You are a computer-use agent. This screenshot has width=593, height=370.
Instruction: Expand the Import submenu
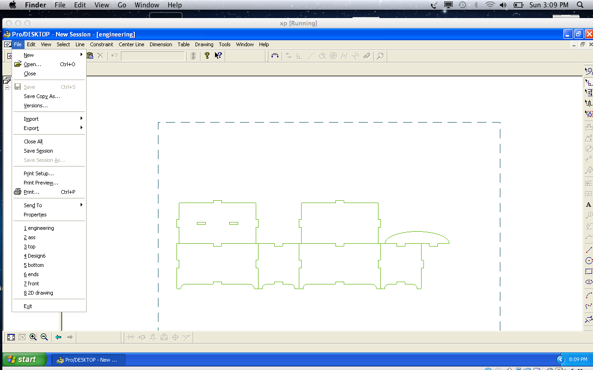(49, 119)
